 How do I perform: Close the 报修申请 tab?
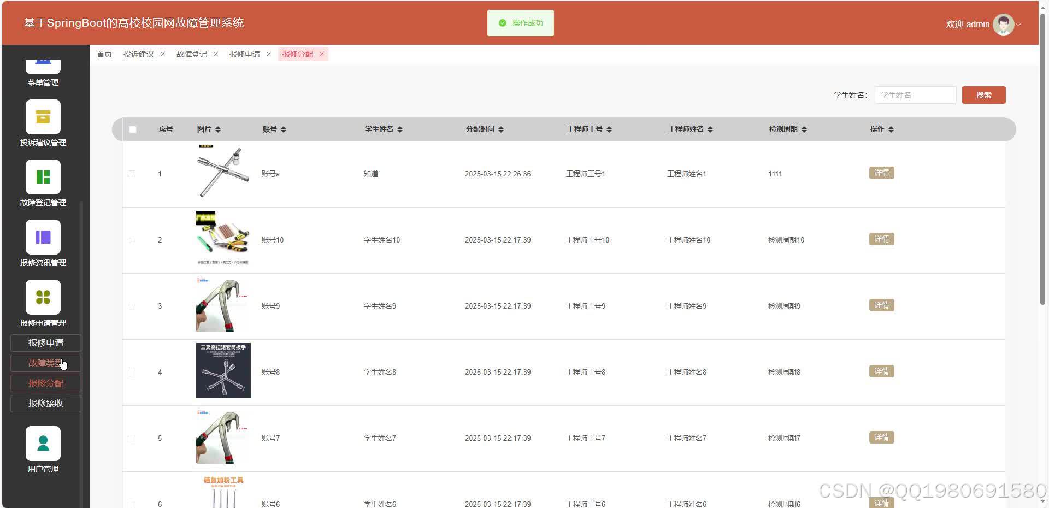tap(269, 54)
